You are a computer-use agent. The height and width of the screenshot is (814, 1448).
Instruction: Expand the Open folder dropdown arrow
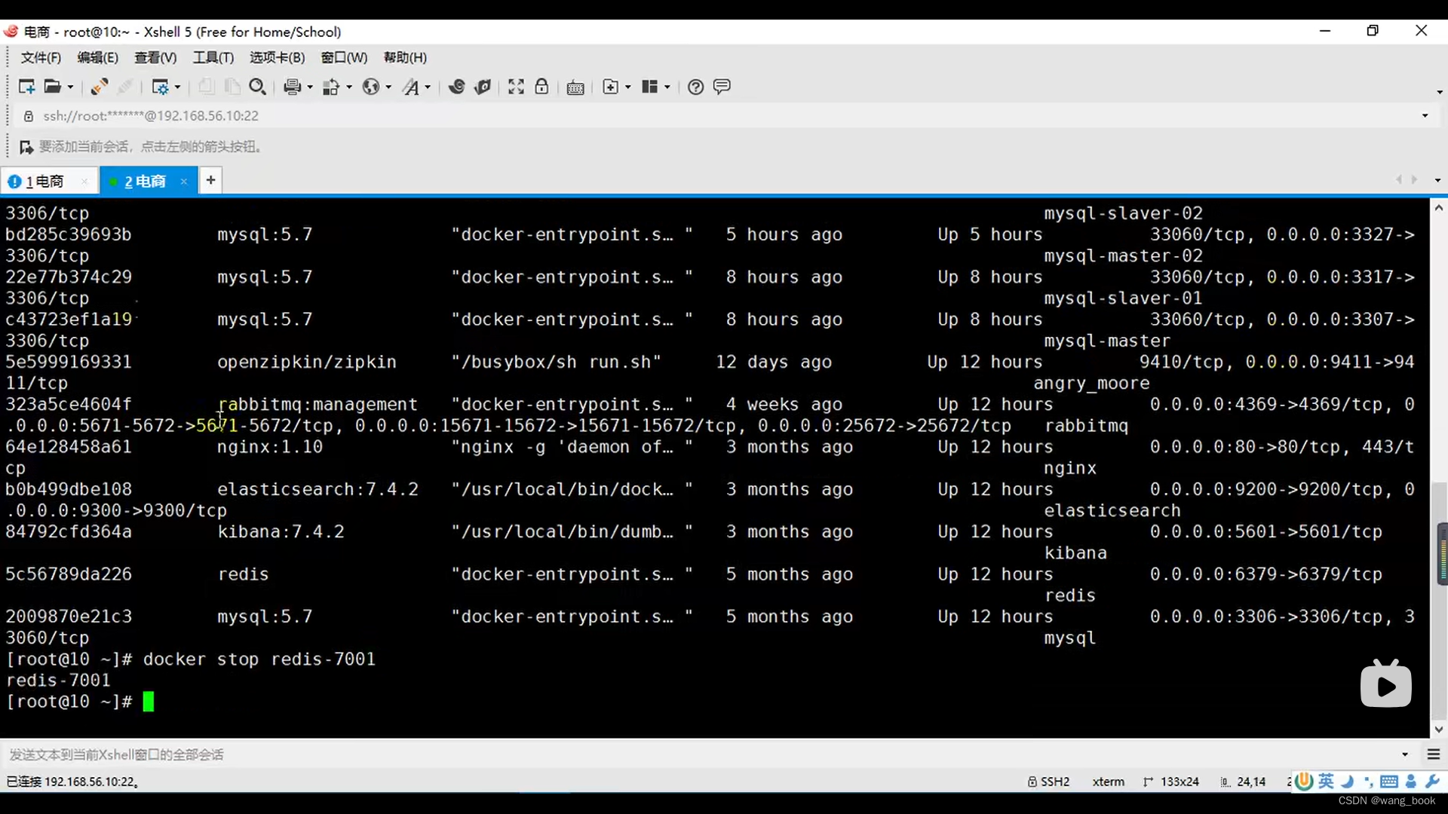pyautogui.click(x=70, y=87)
